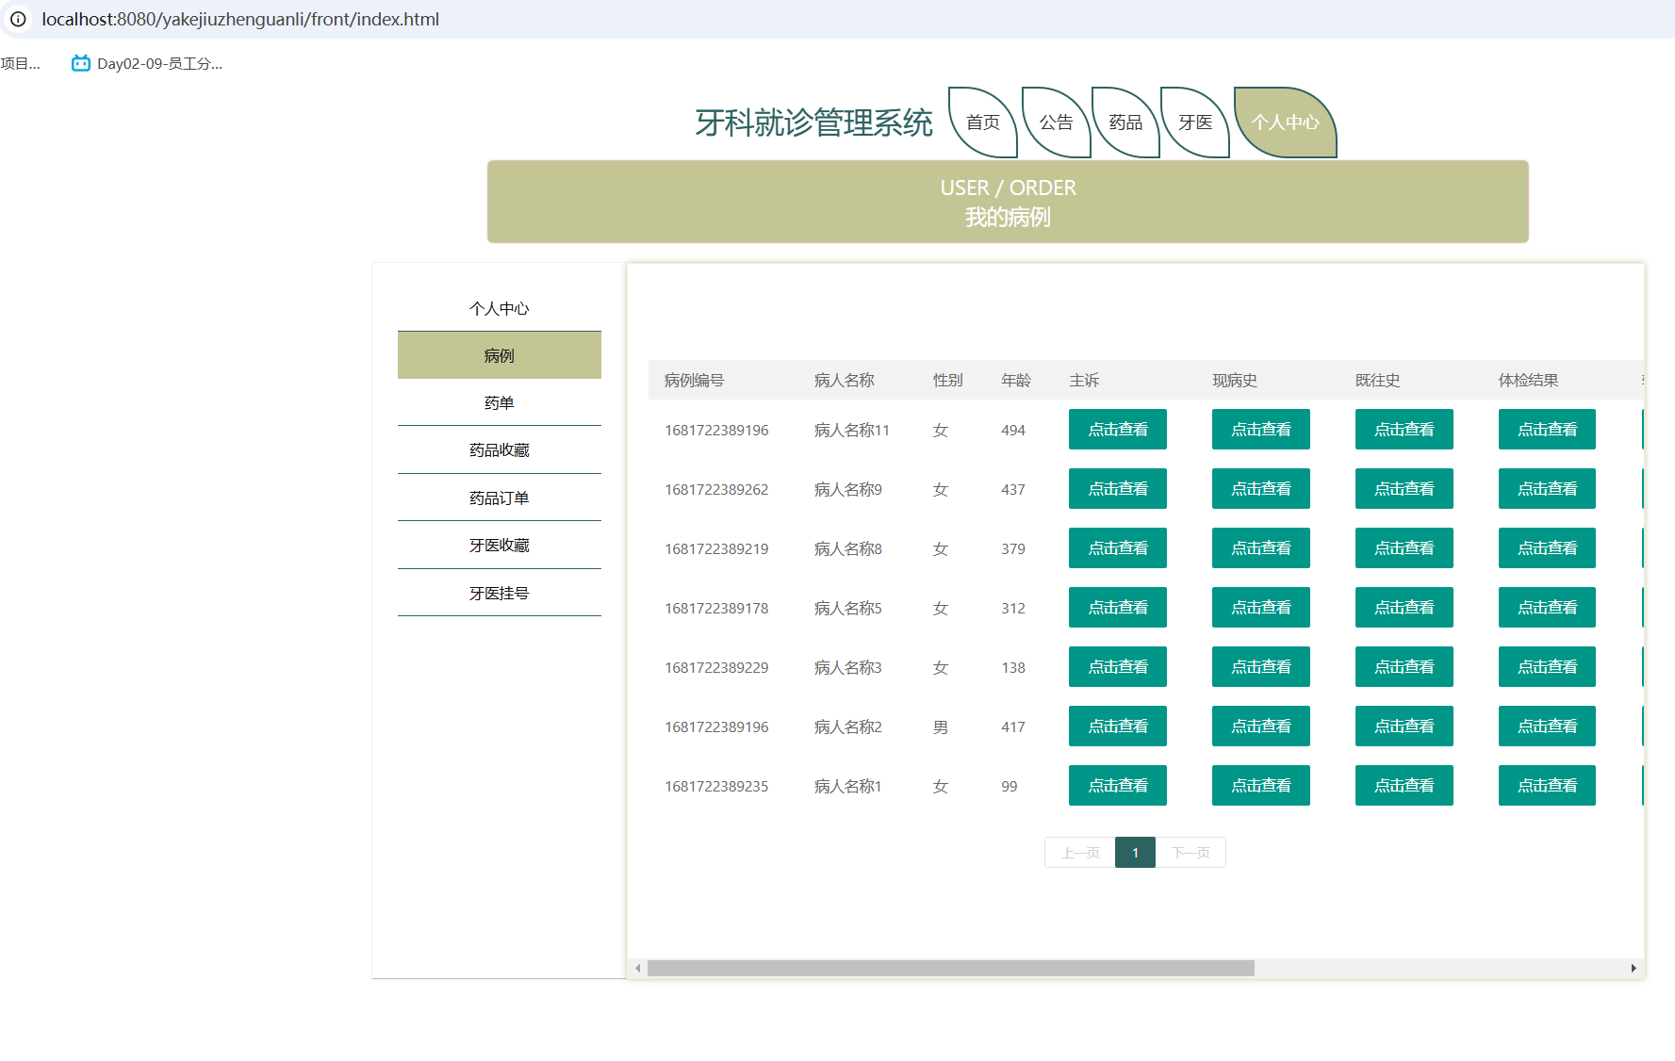View 现病史 for 病人名称3
Viewport: 1675px width, 1061px height.
click(1261, 667)
